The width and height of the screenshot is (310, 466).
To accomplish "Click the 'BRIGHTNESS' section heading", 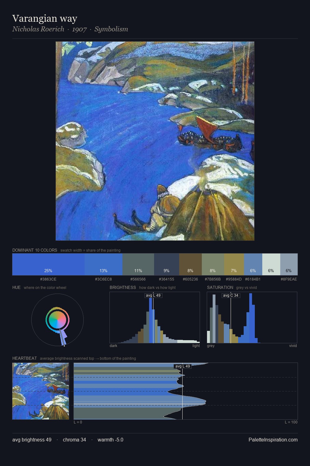I will [123, 287].
